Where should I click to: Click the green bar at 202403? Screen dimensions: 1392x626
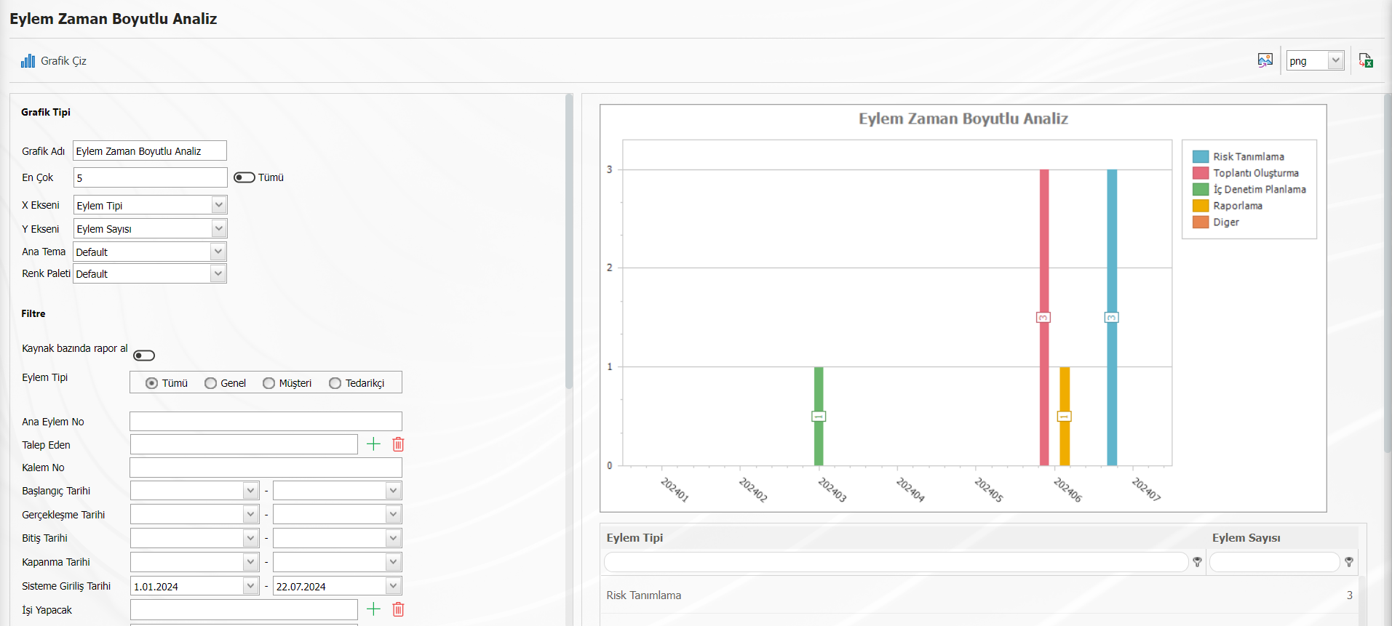(819, 416)
